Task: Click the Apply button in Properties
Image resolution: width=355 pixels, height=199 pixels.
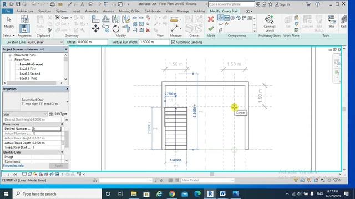Action: pos(59,166)
